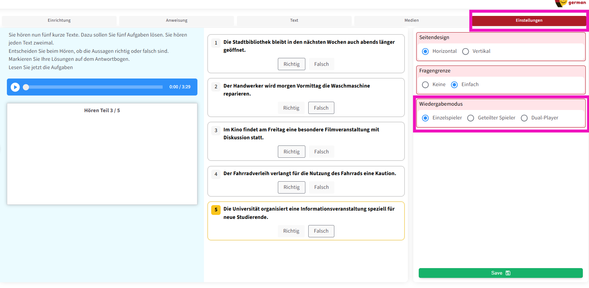Choose Horizontal page layout
This screenshot has width=589, height=288.
click(x=426, y=51)
